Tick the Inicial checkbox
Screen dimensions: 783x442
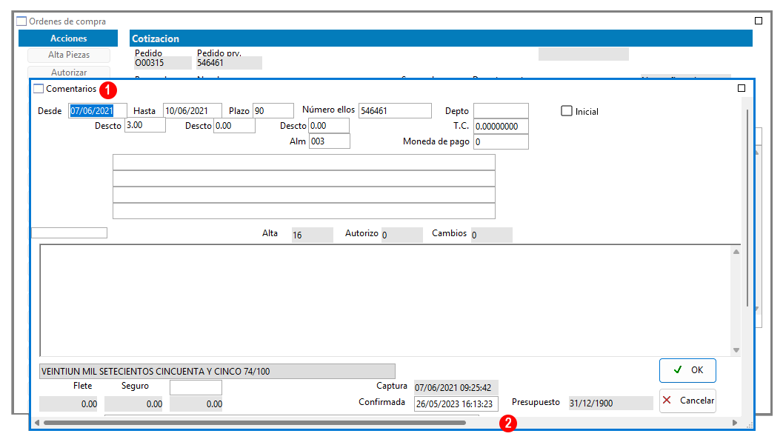coord(566,111)
